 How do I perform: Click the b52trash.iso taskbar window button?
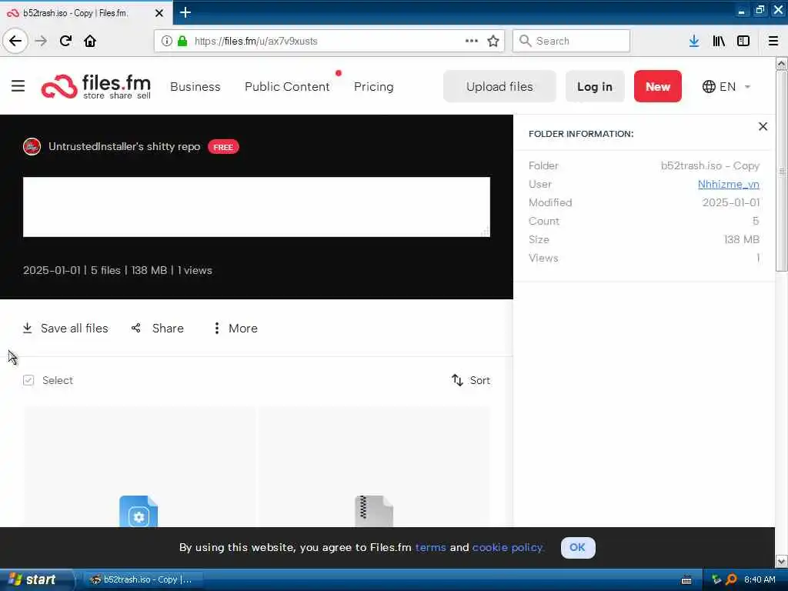pyautogui.click(x=142, y=579)
